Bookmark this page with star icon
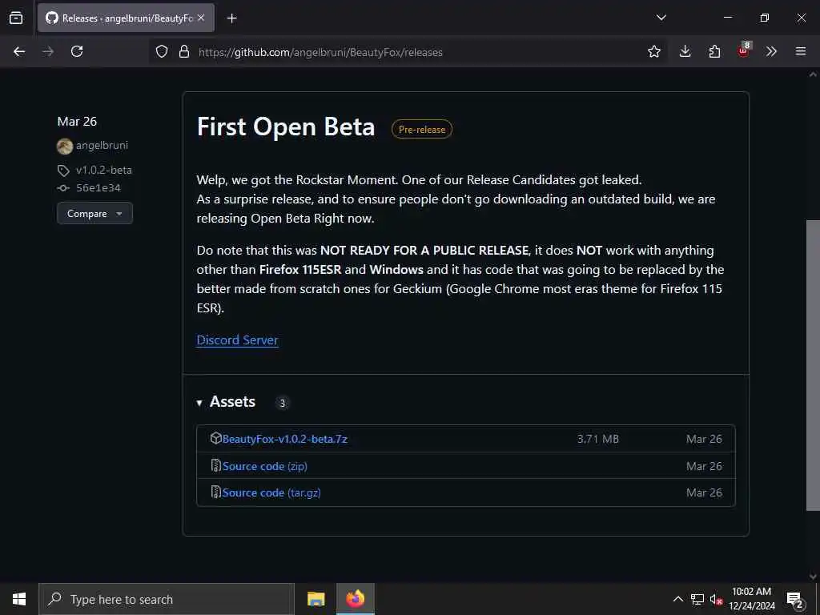The height and width of the screenshot is (615, 820). (x=653, y=51)
